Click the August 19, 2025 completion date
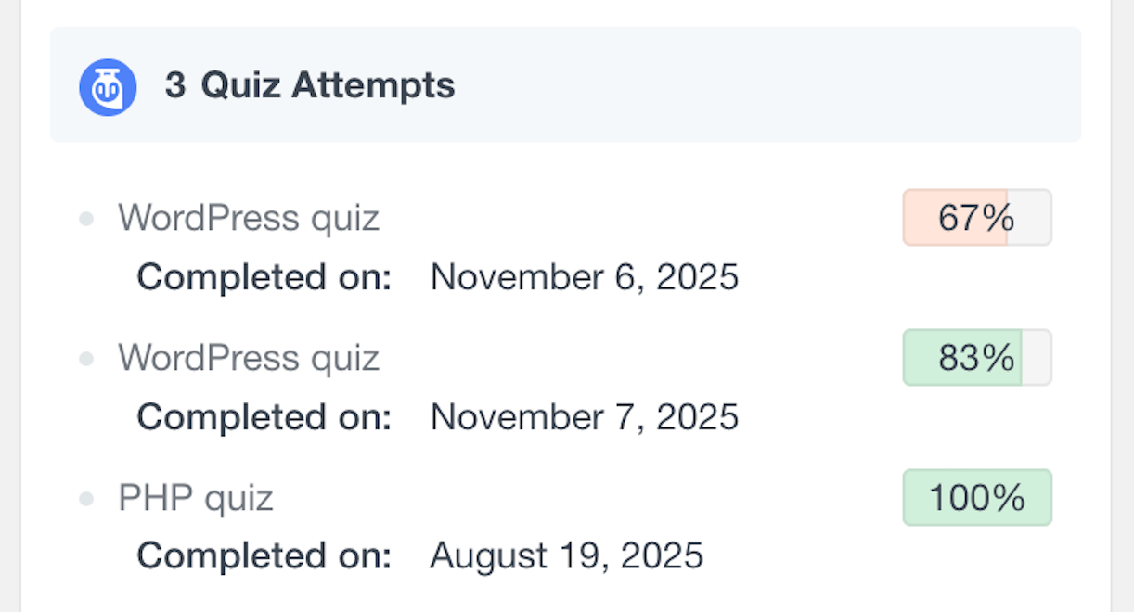This screenshot has height=612, width=1134. tap(566, 555)
